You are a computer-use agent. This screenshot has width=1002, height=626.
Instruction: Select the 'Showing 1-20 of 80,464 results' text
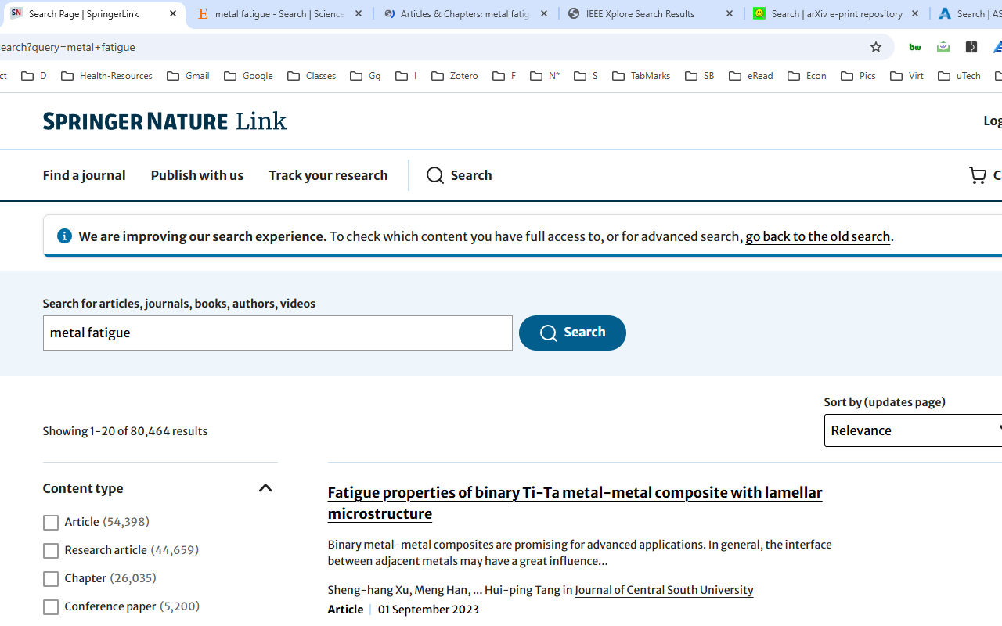(124, 431)
